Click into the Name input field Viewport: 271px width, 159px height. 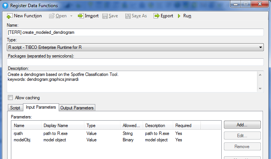pyautogui.click(x=135, y=32)
